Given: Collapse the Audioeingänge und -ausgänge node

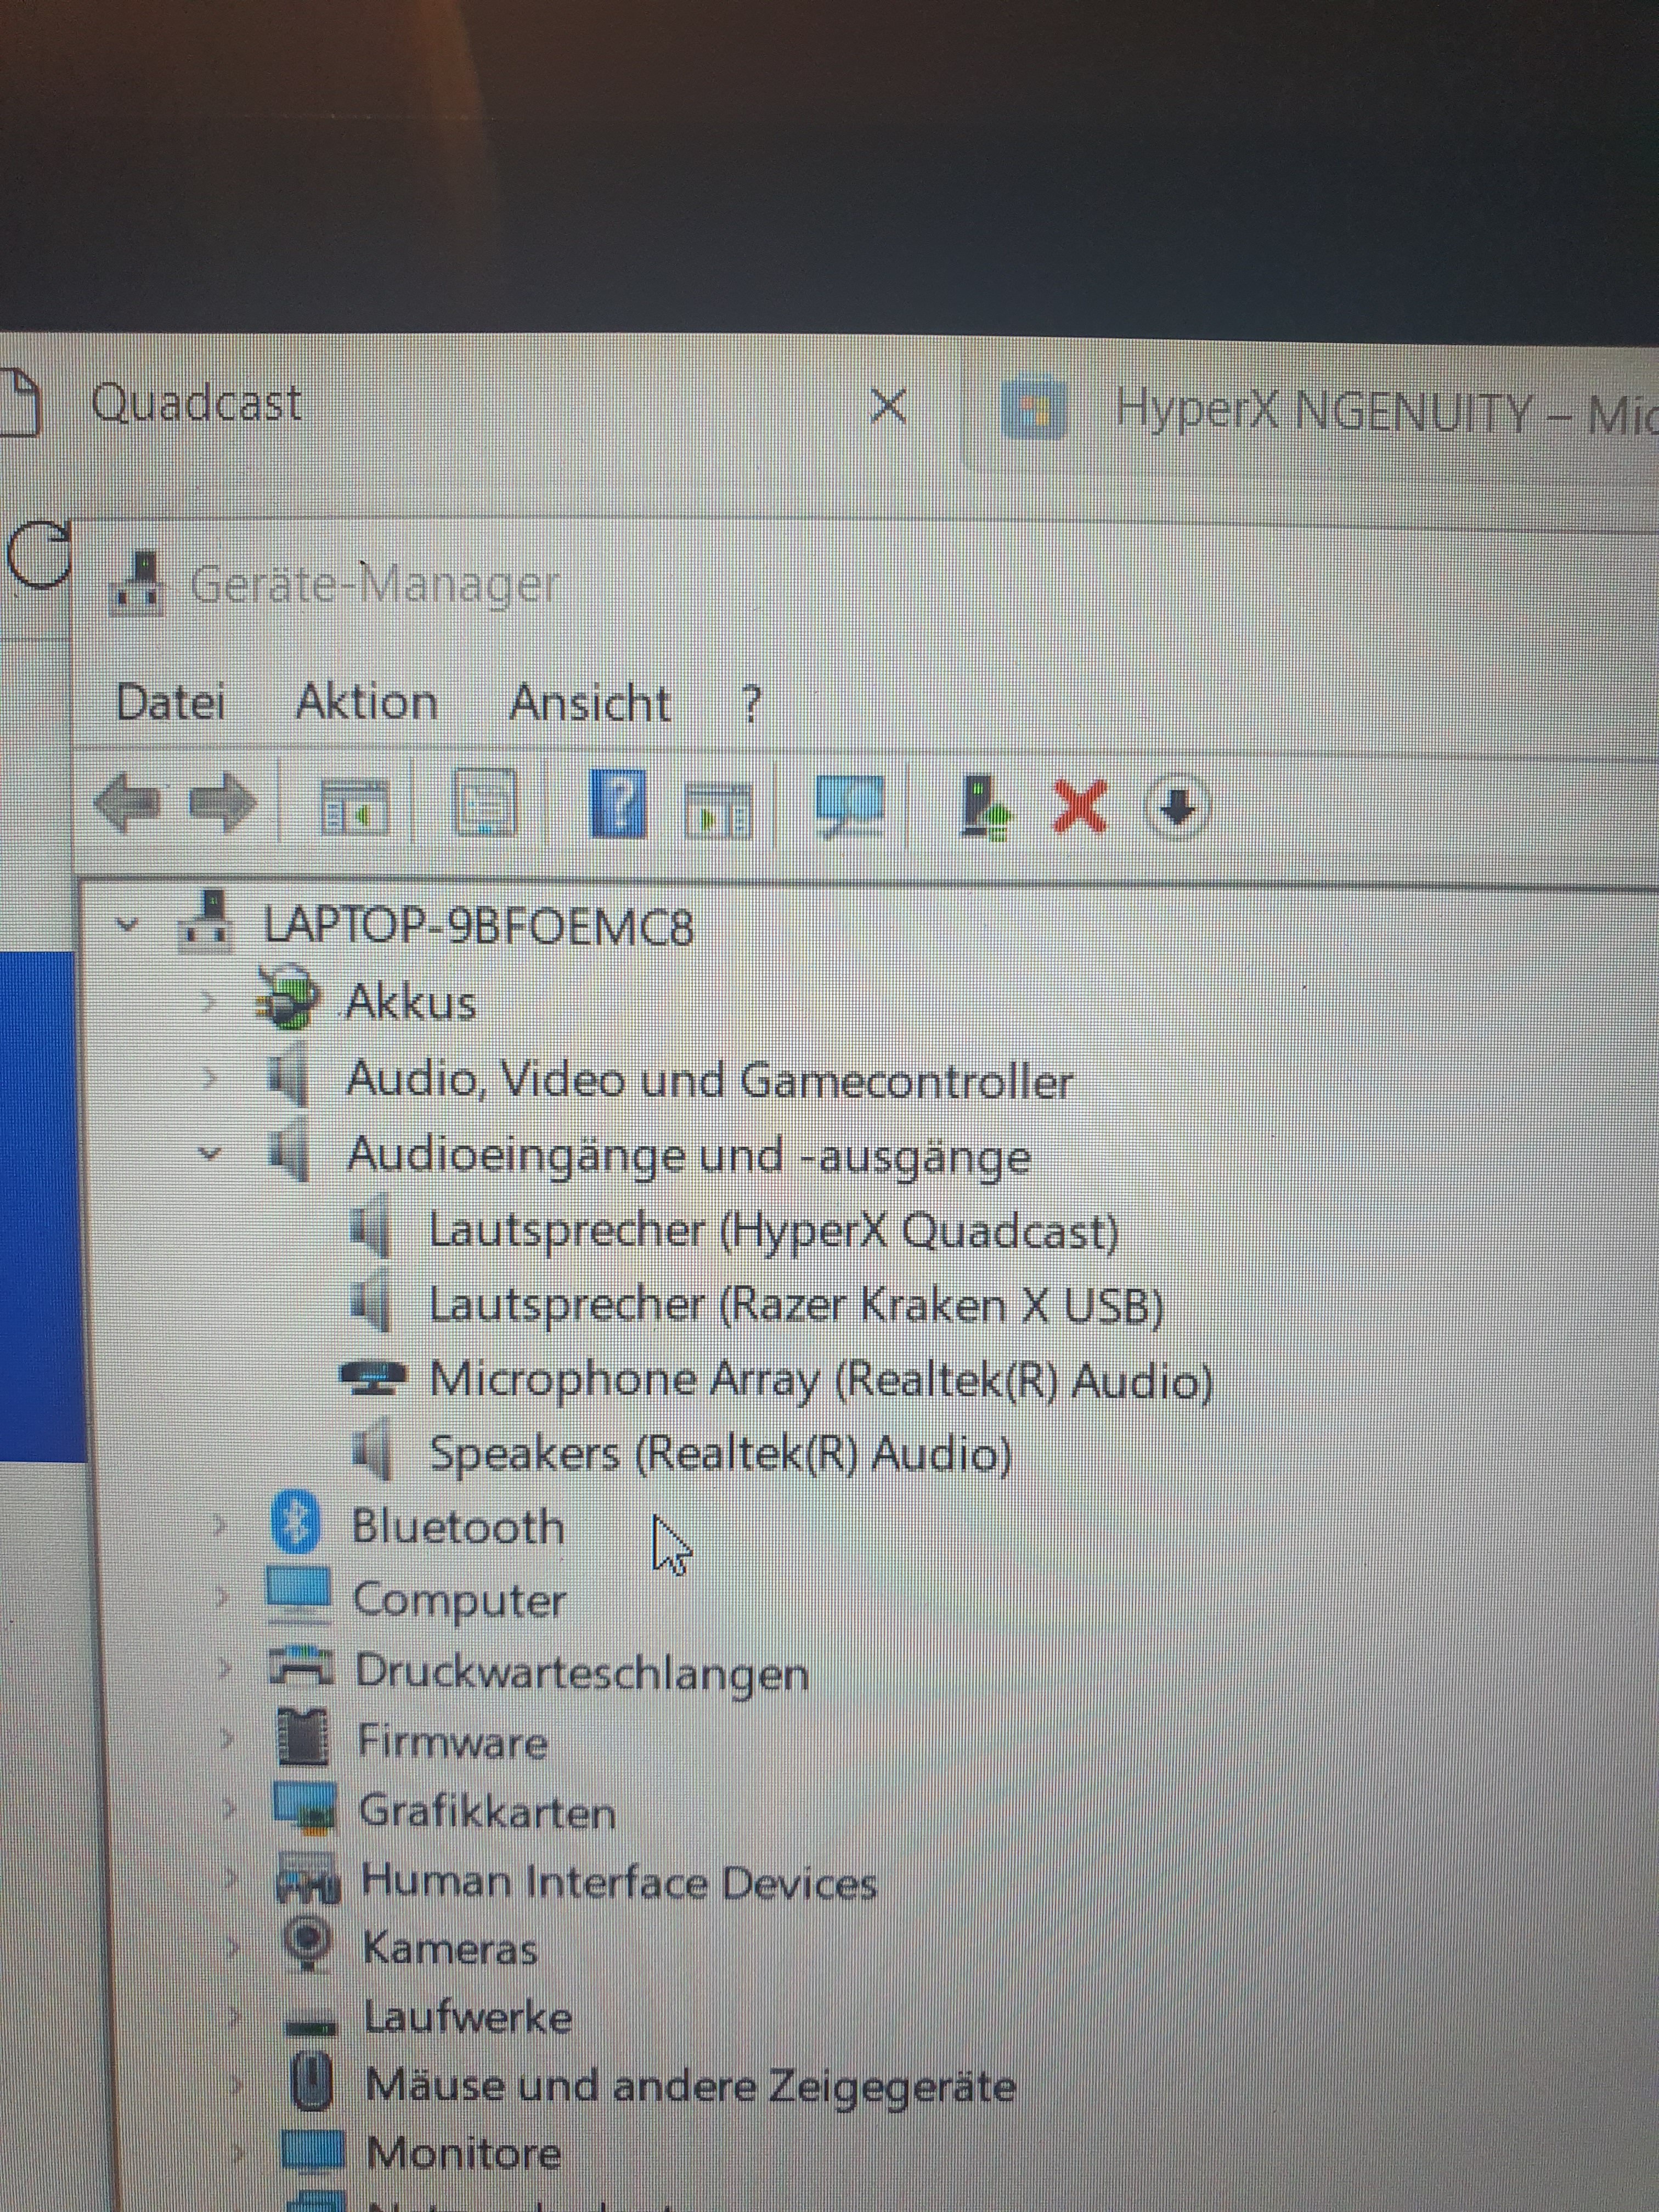Looking at the screenshot, I should tap(209, 1153).
